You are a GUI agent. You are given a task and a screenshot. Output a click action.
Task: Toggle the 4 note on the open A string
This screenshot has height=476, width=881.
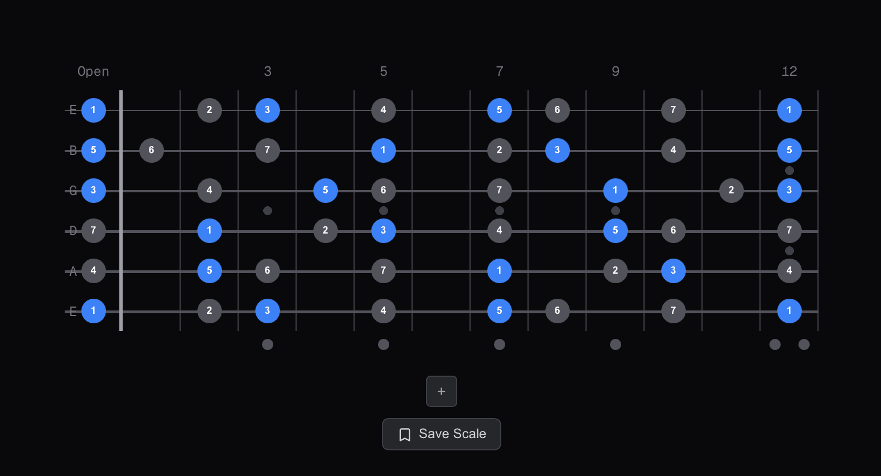point(94,270)
